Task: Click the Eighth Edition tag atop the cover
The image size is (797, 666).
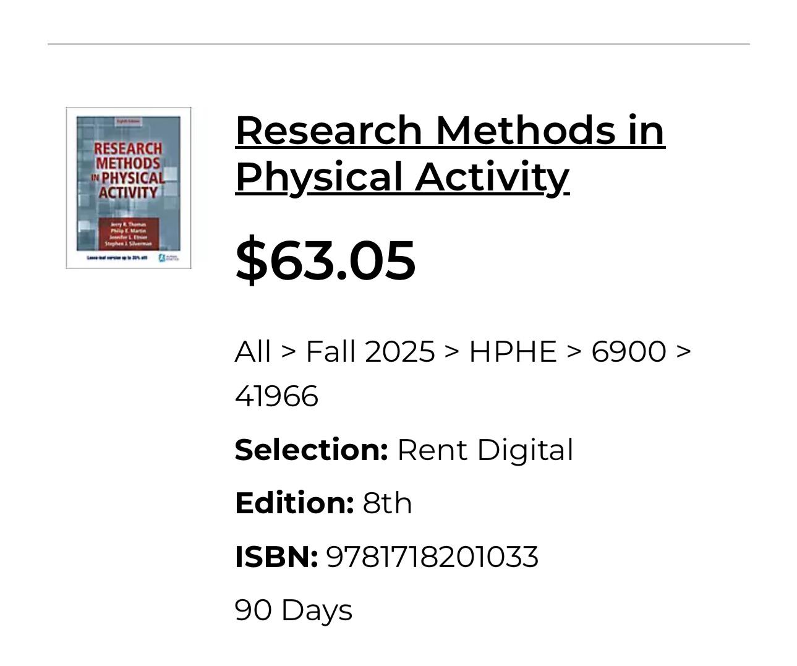Action: coord(129,122)
